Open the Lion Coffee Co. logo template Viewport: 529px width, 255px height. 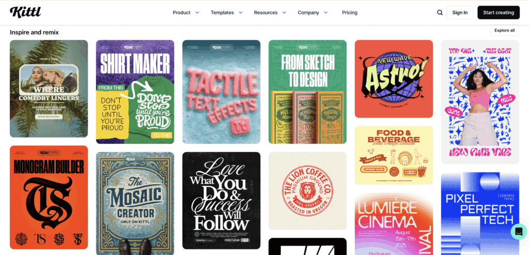[x=307, y=191]
